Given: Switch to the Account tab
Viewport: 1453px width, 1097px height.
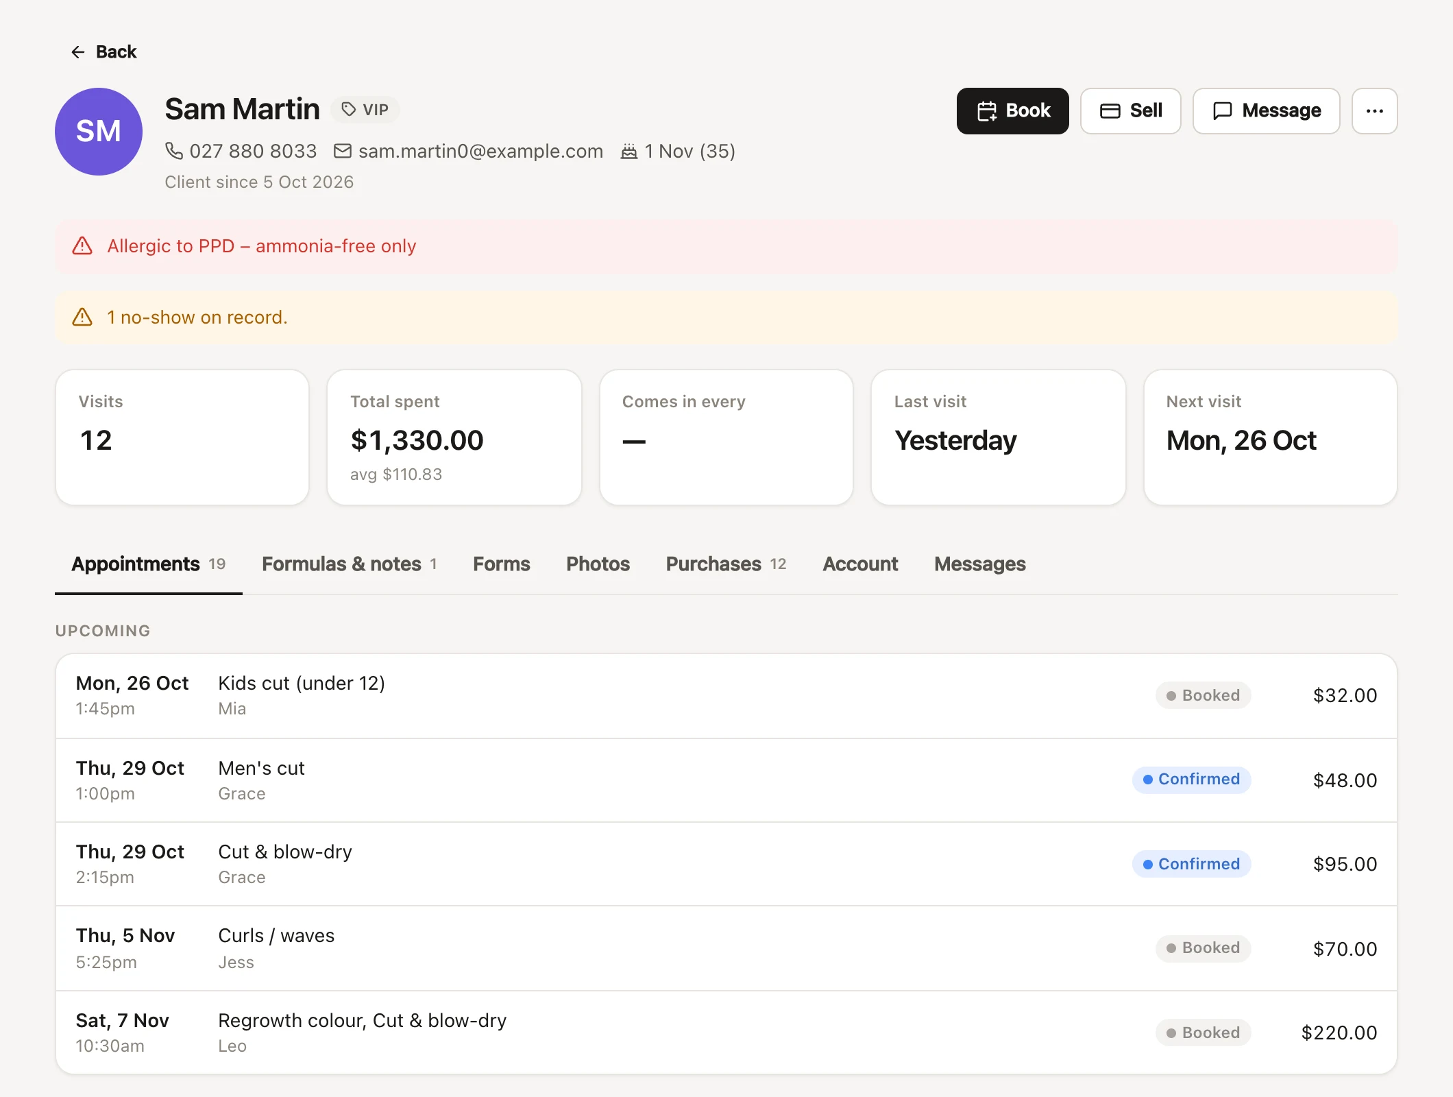Looking at the screenshot, I should [861, 564].
